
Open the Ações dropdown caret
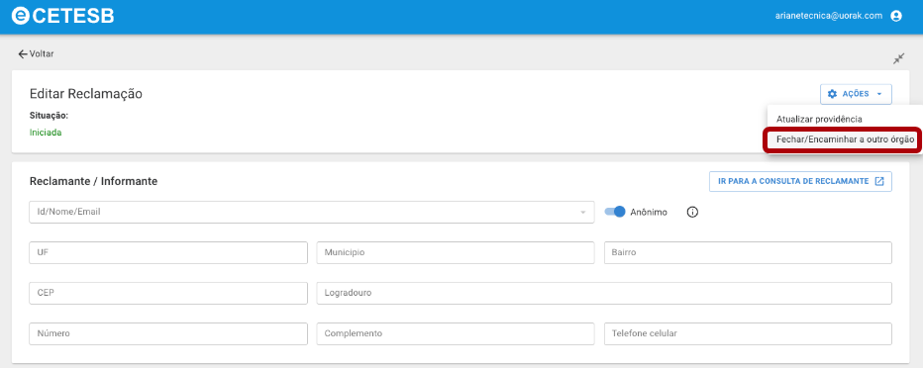878,94
